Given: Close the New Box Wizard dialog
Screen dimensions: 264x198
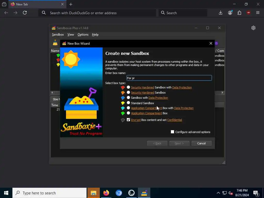Looking at the screenshot, I should [211, 43].
